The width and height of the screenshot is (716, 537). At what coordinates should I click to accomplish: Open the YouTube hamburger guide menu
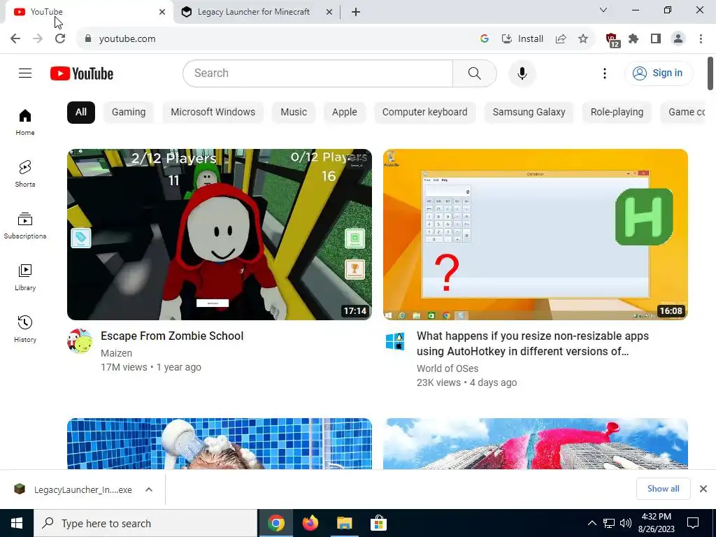coord(25,73)
